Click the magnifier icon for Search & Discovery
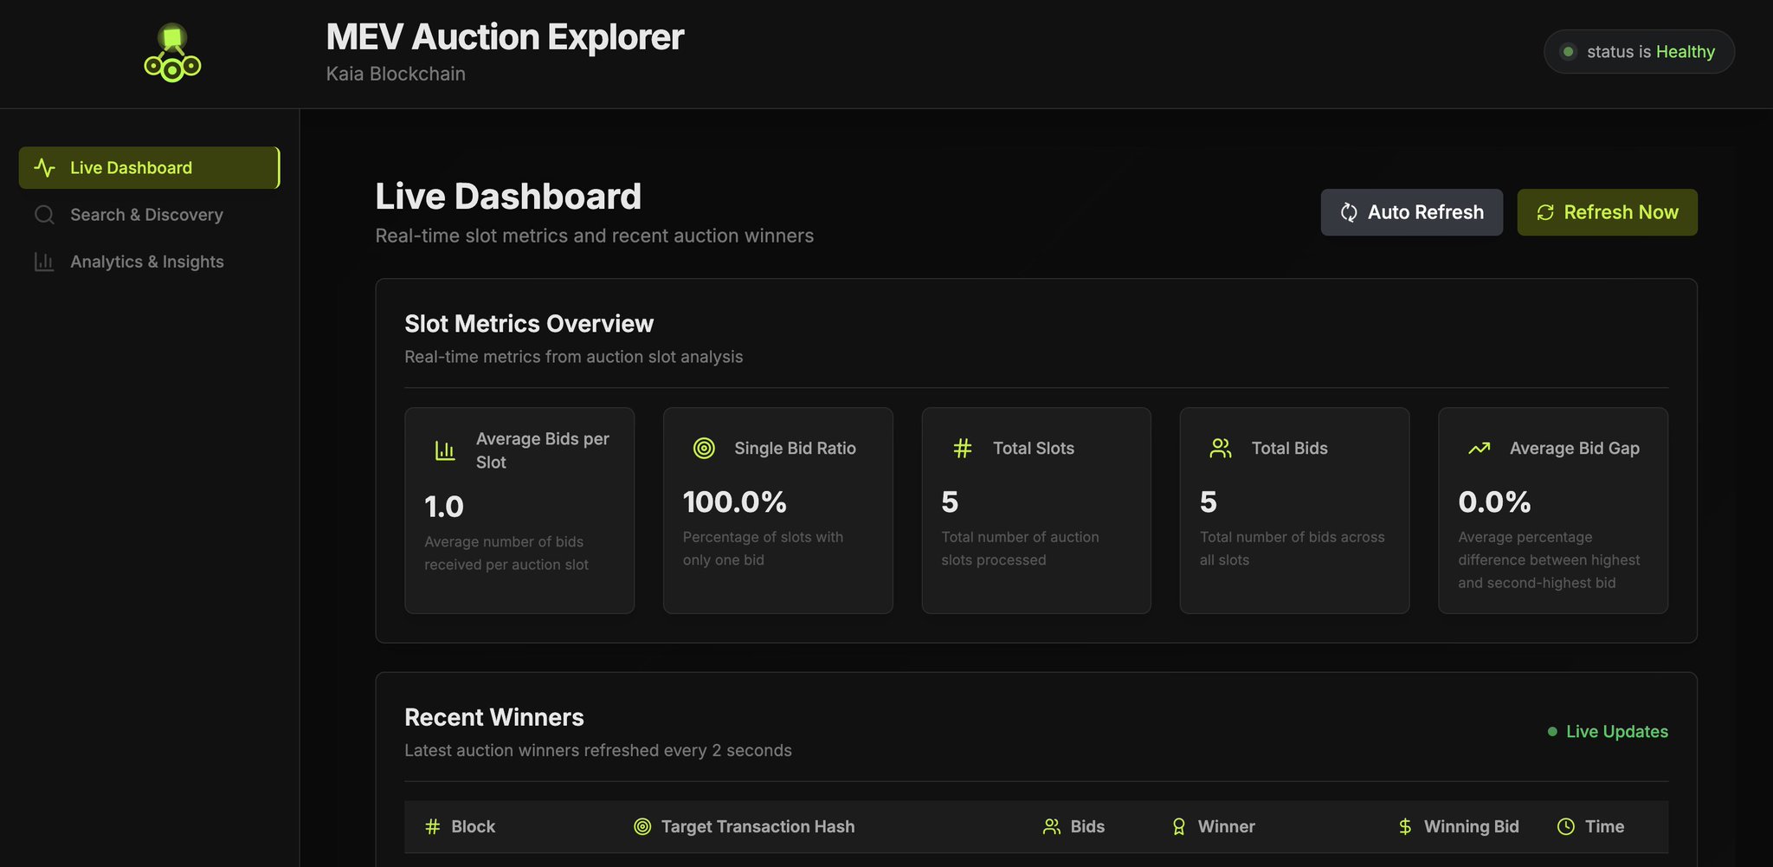This screenshot has width=1773, height=867. point(44,215)
